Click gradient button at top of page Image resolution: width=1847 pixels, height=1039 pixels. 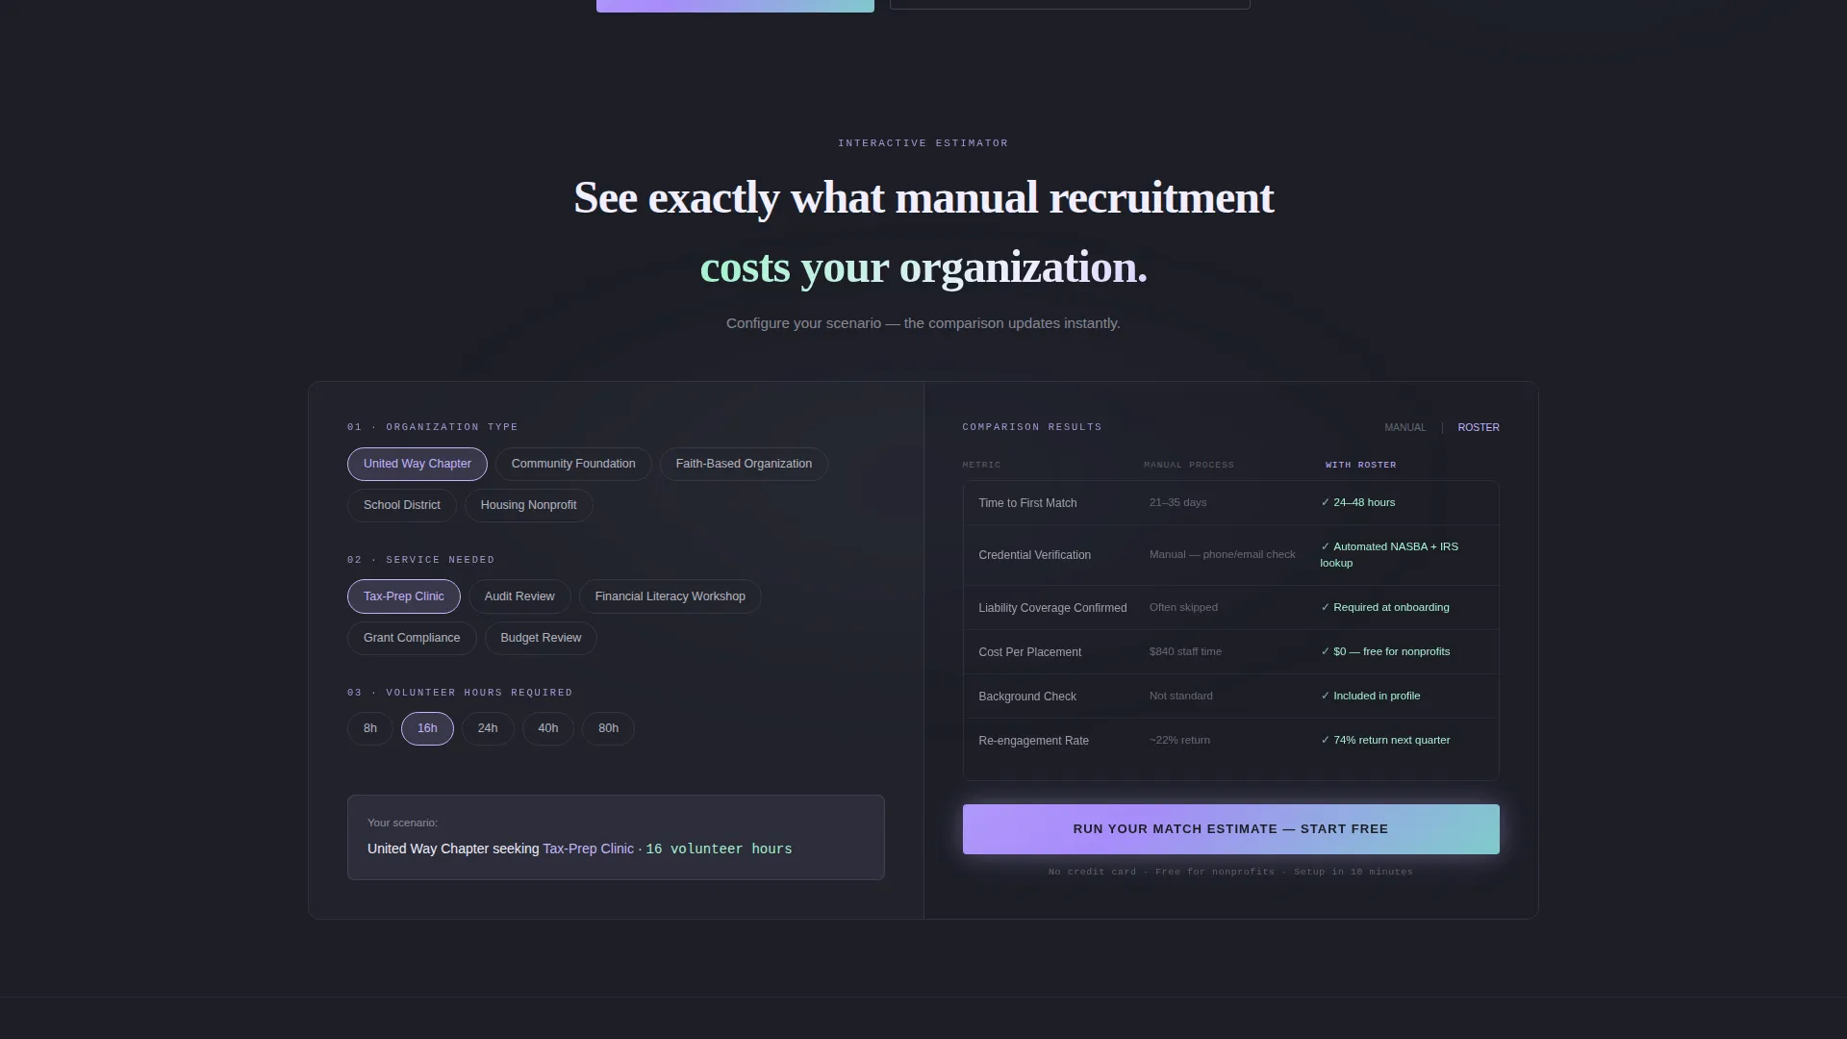coord(735,6)
